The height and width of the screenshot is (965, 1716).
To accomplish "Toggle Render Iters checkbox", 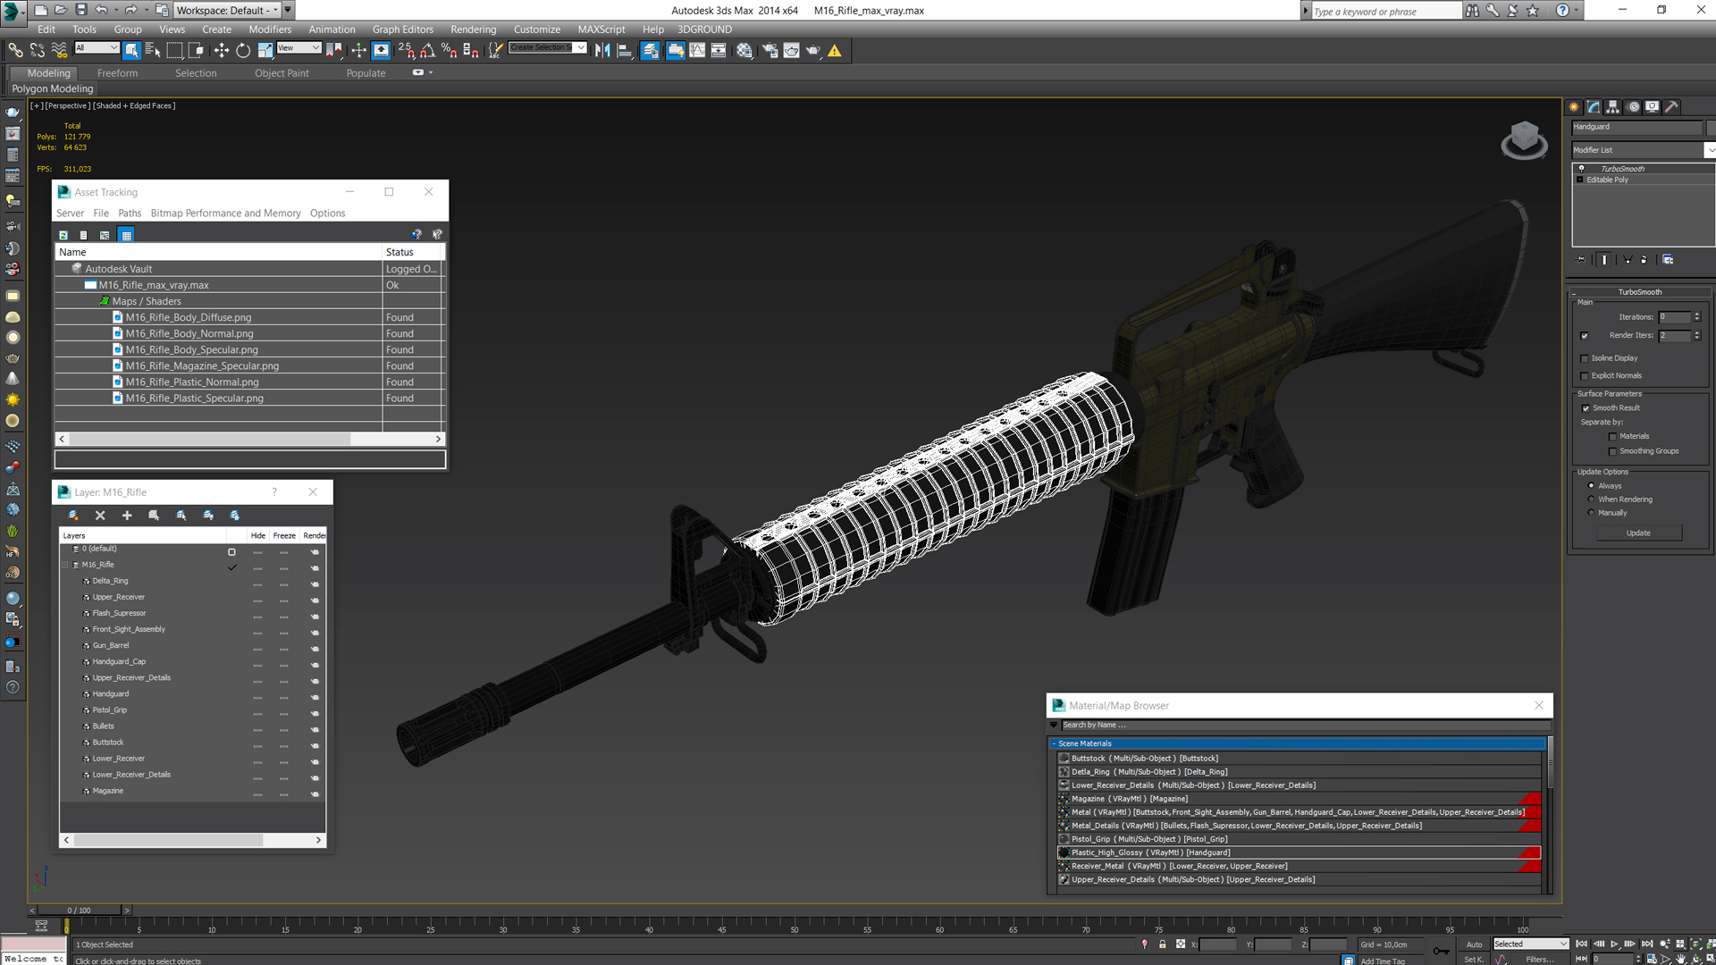I will (x=1585, y=336).
